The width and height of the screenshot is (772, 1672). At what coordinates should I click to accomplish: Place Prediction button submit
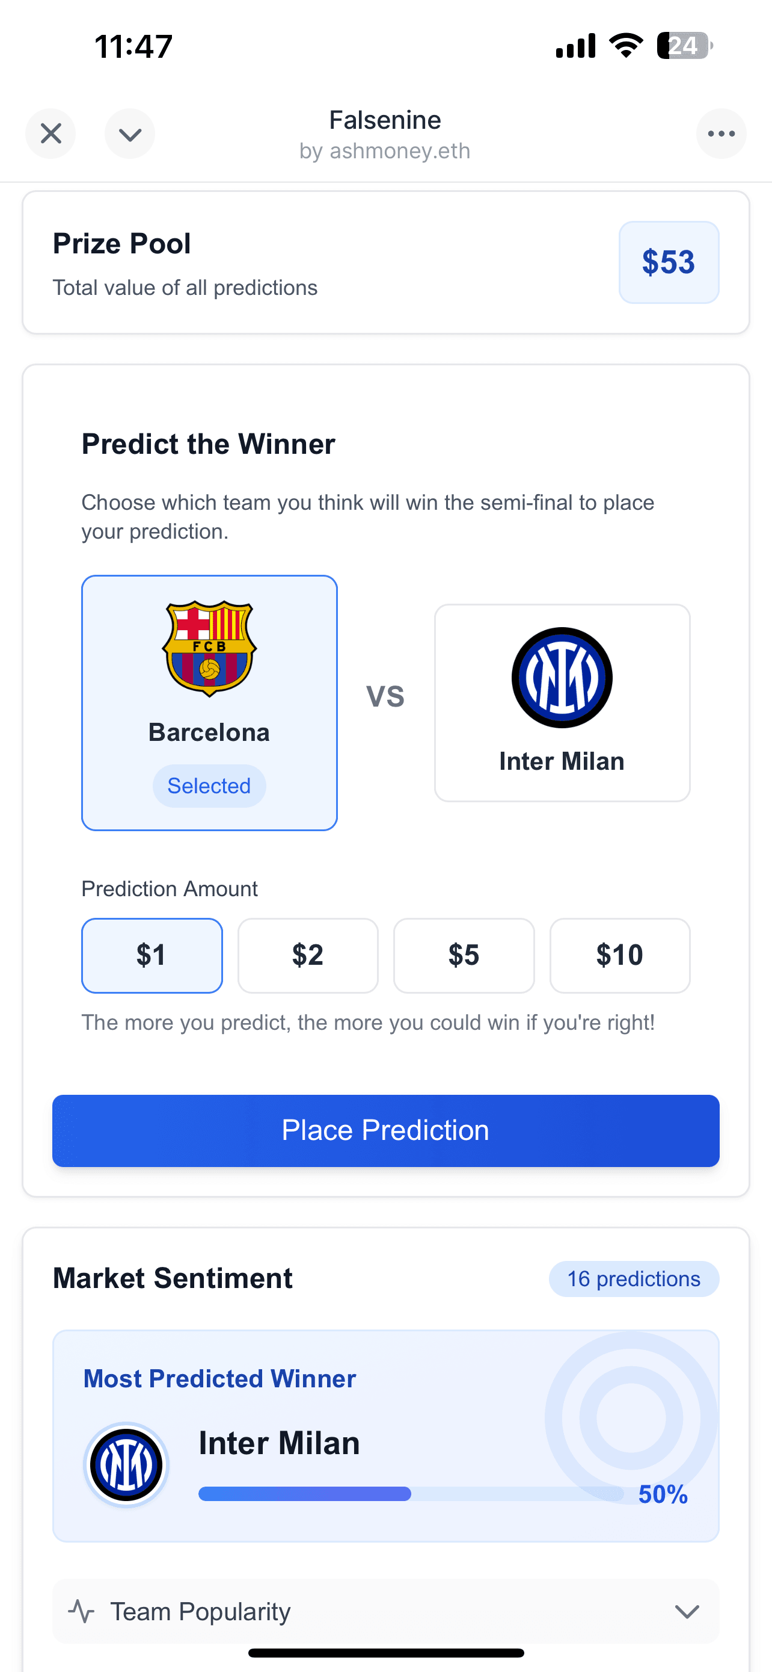(385, 1131)
